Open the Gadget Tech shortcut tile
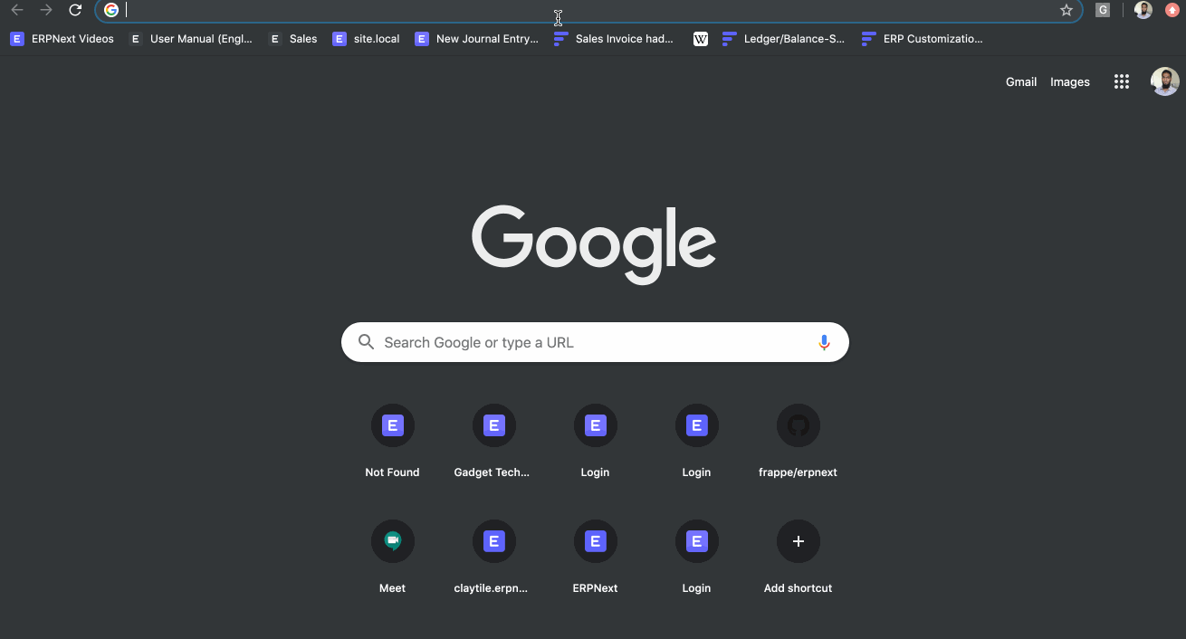This screenshot has width=1186, height=639. point(493,425)
